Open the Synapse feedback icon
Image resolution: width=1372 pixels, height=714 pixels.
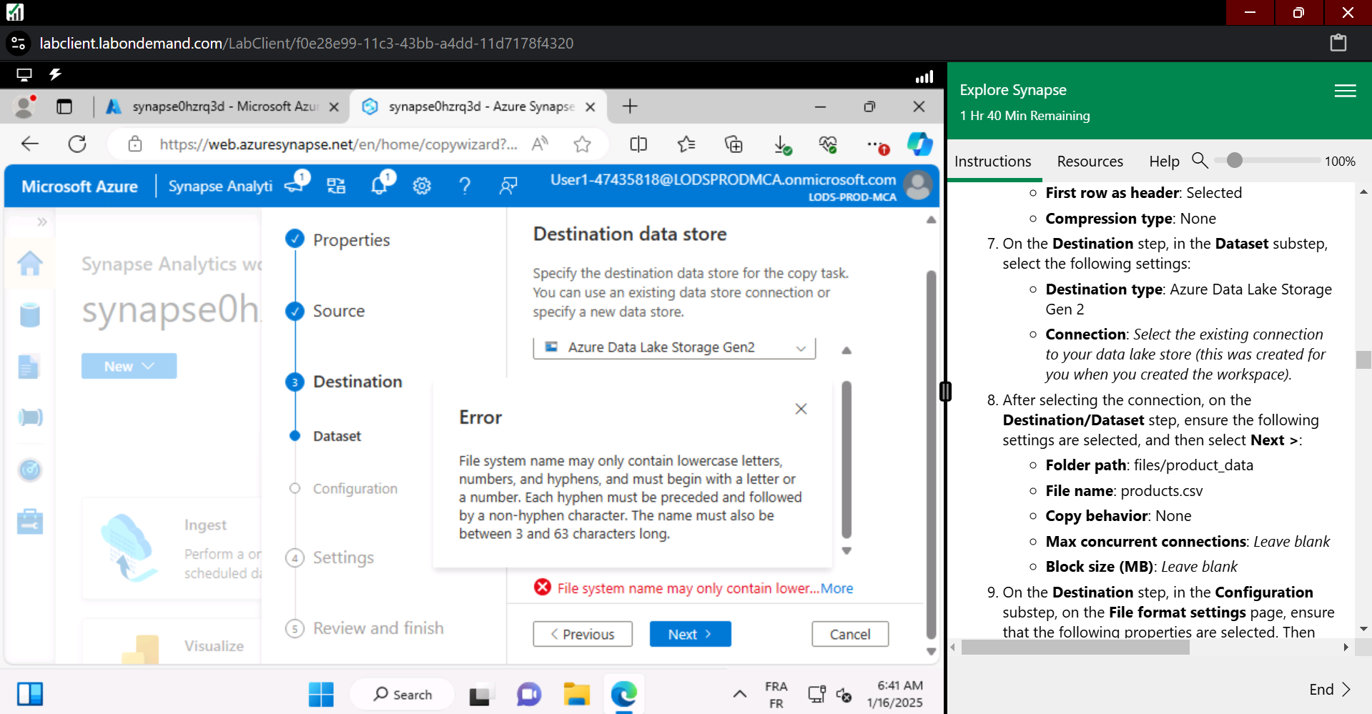(x=508, y=187)
